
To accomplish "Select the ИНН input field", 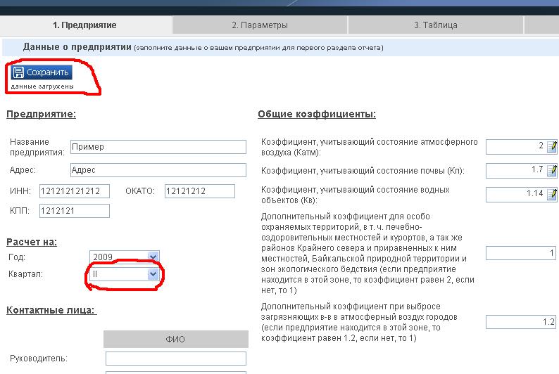I will click(75, 191).
